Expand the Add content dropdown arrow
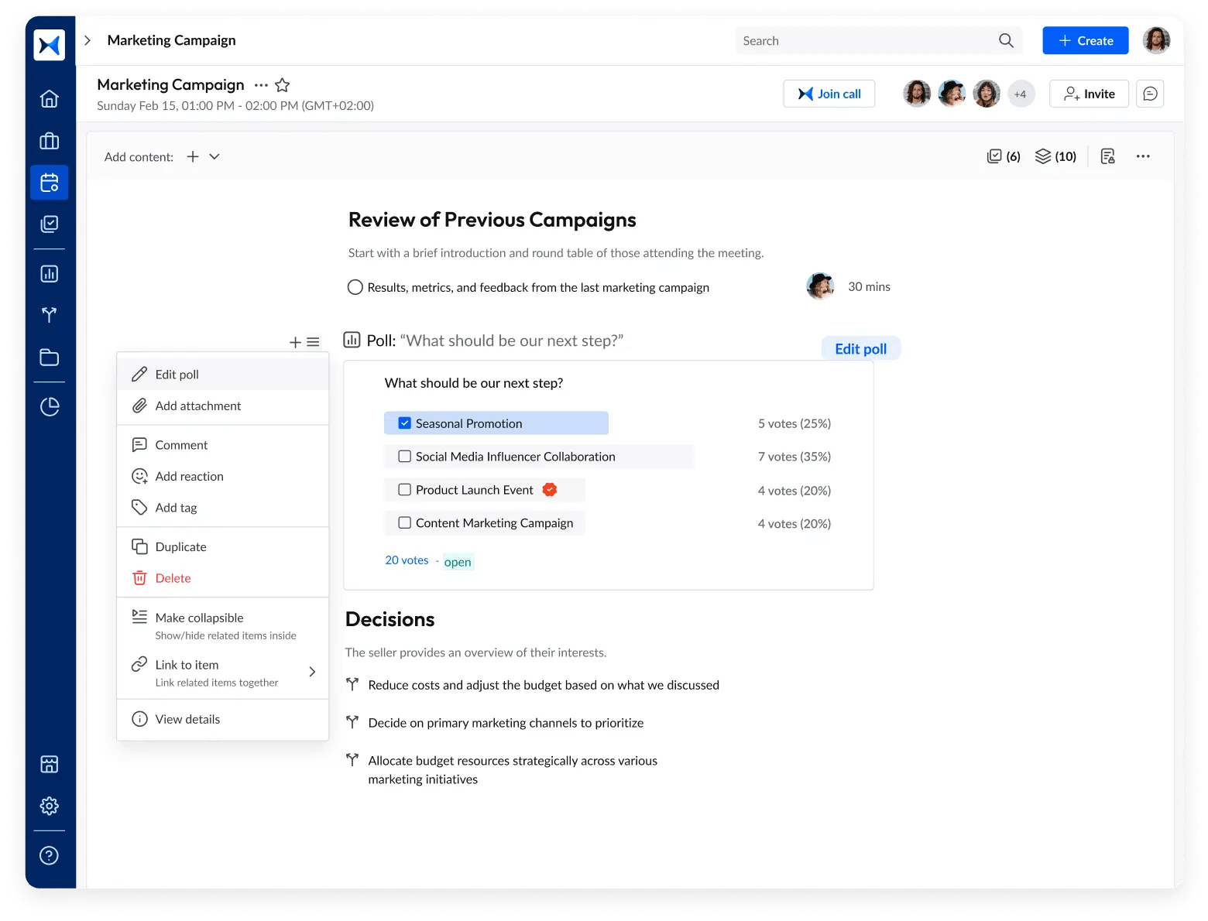Image resolution: width=1208 pixels, height=921 pixels. pos(214,156)
